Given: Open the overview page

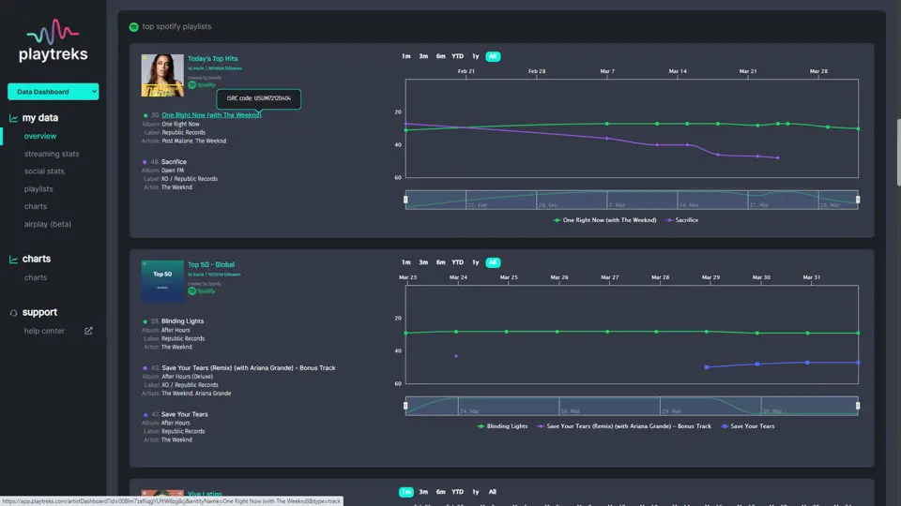Looking at the screenshot, I should 40,136.
